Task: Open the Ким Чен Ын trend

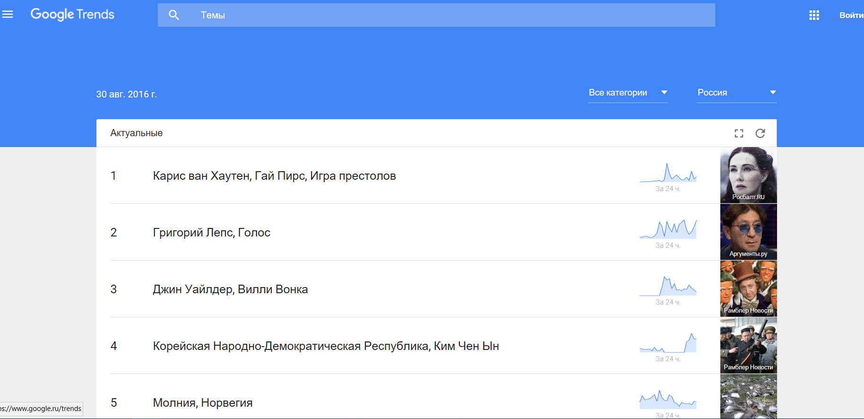Action: tap(326, 346)
